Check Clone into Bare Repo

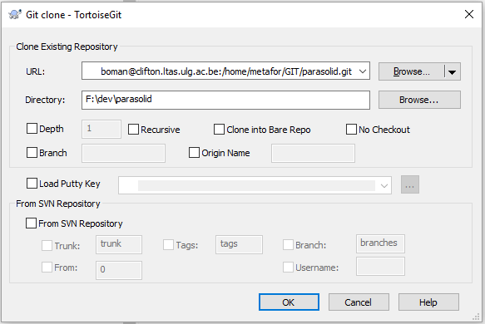(219, 130)
